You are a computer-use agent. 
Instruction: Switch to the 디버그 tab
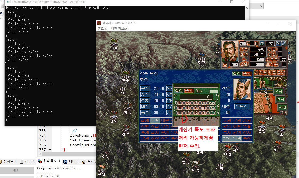tap(71, 161)
